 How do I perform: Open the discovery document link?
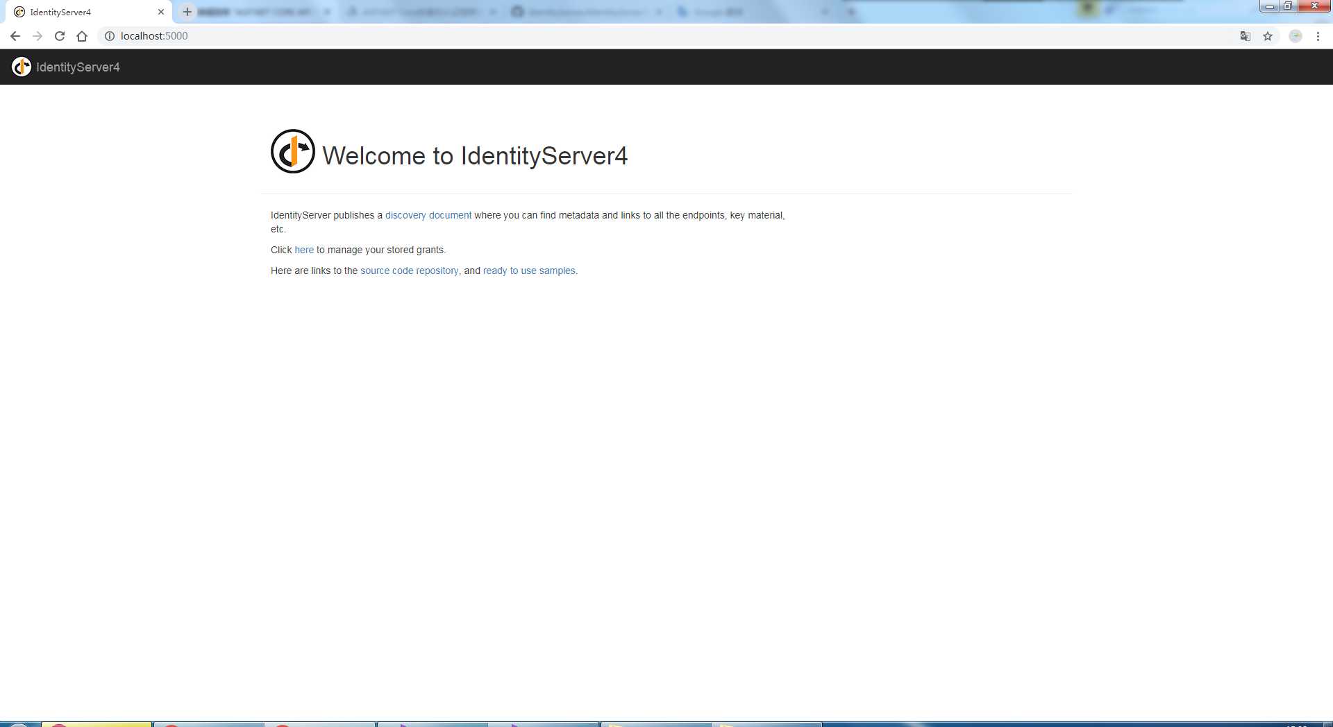point(428,215)
